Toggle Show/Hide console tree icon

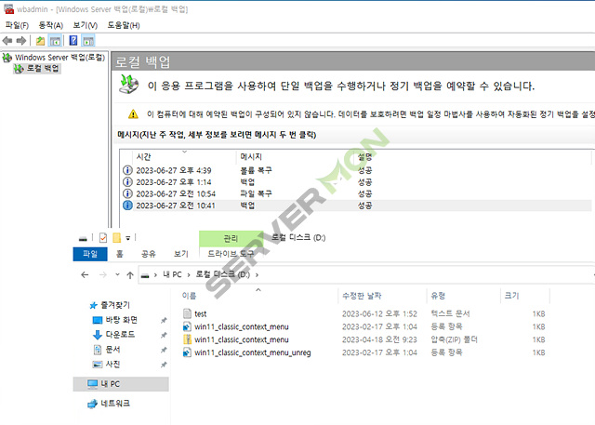[x=55, y=41]
